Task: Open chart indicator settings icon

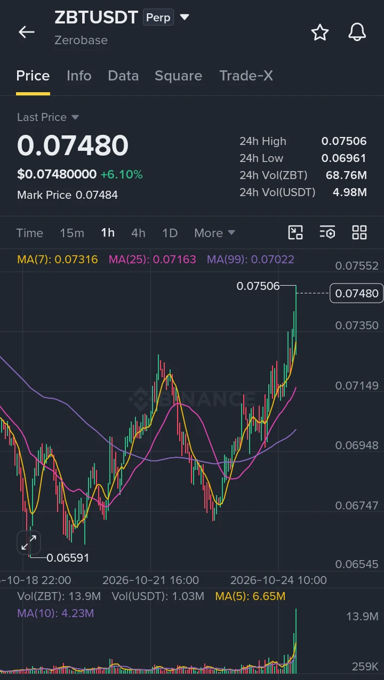Action: coord(327,232)
